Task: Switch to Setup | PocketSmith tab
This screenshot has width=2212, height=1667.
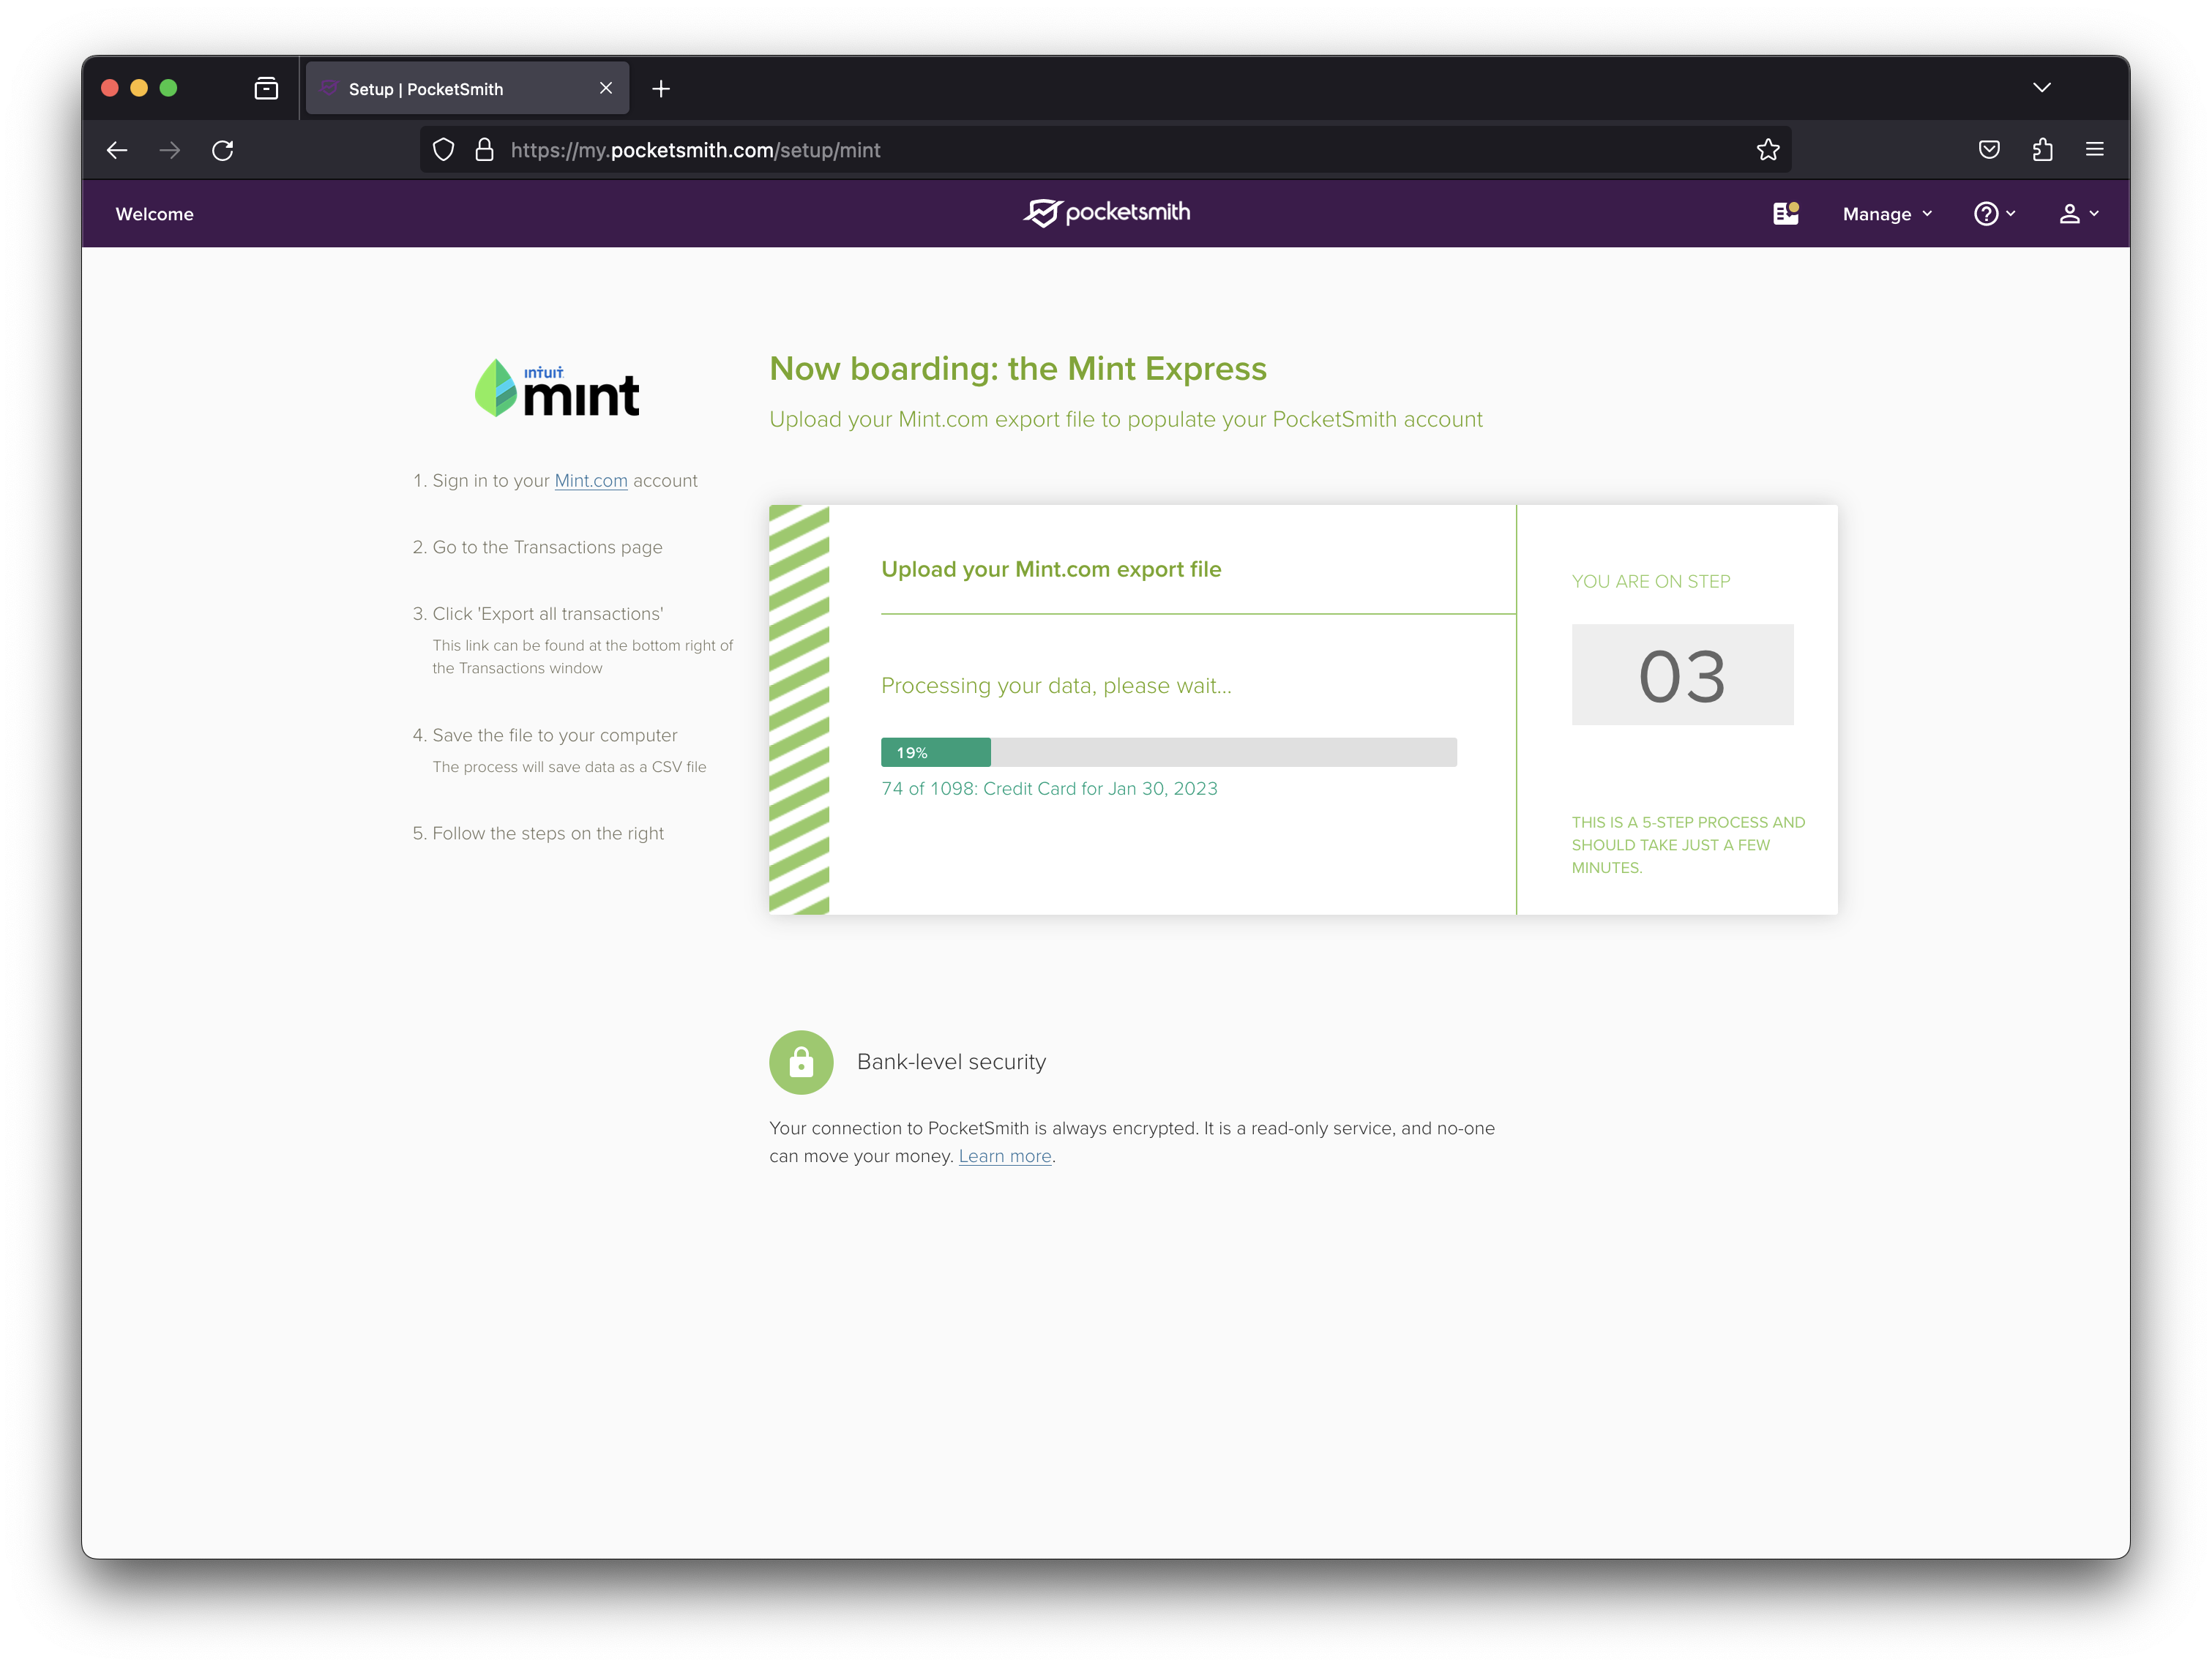Action: coord(455,89)
